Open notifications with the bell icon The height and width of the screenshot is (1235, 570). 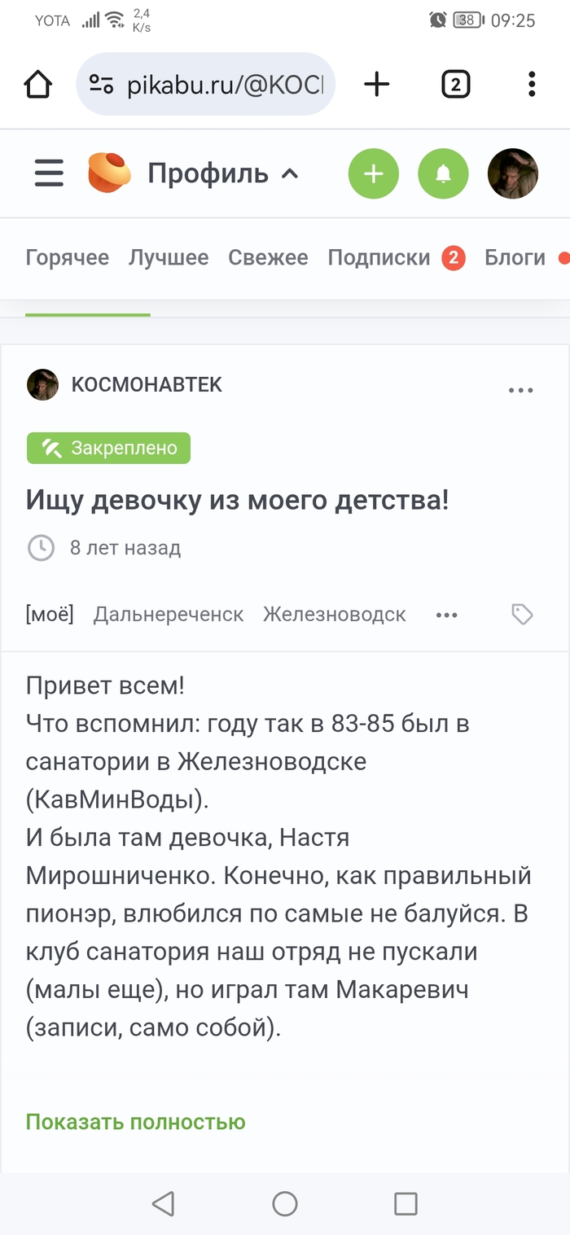[443, 173]
